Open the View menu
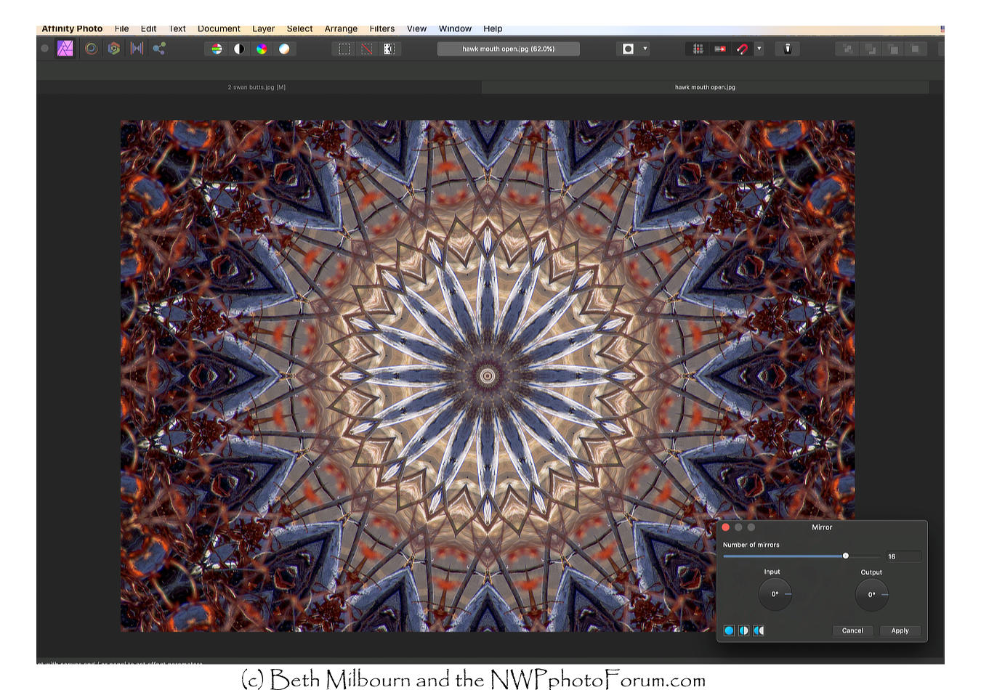981x690 pixels. (416, 29)
